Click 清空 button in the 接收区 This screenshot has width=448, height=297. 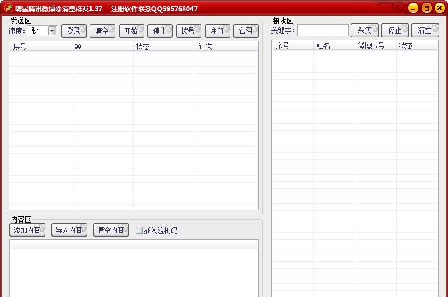coord(425,30)
